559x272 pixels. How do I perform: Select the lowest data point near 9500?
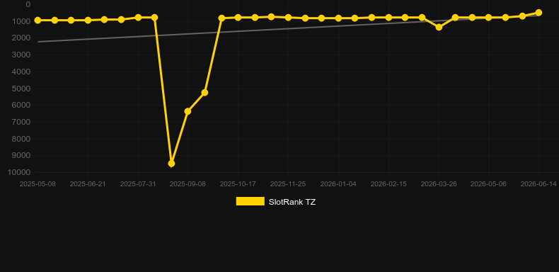coord(171,164)
